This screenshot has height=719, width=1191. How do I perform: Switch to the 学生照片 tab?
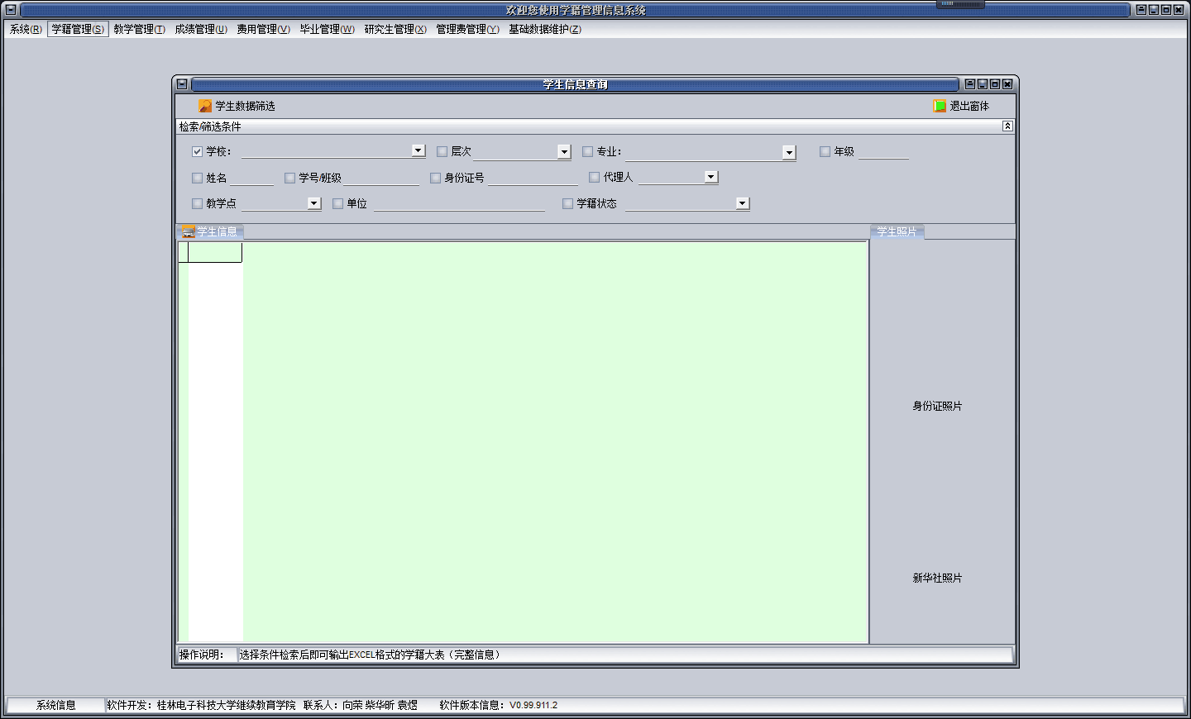(x=897, y=232)
